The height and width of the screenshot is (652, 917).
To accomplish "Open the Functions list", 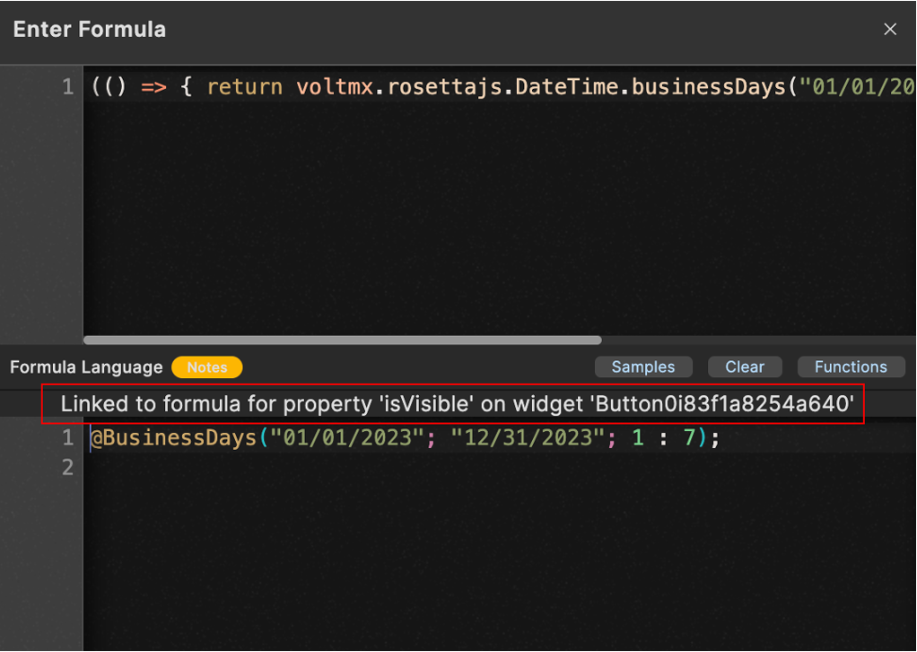I will click(x=851, y=367).
